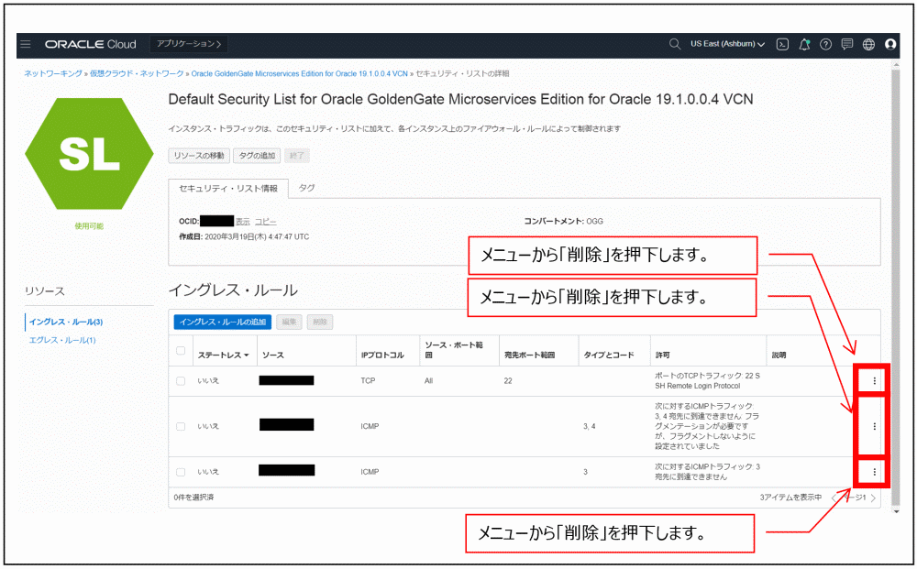Open the help question mark icon
This screenshot has width=917, height=569.
(x=826, y=44)
